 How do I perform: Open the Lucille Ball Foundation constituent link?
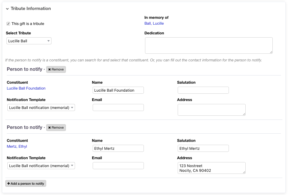click(x=26, y=88)
